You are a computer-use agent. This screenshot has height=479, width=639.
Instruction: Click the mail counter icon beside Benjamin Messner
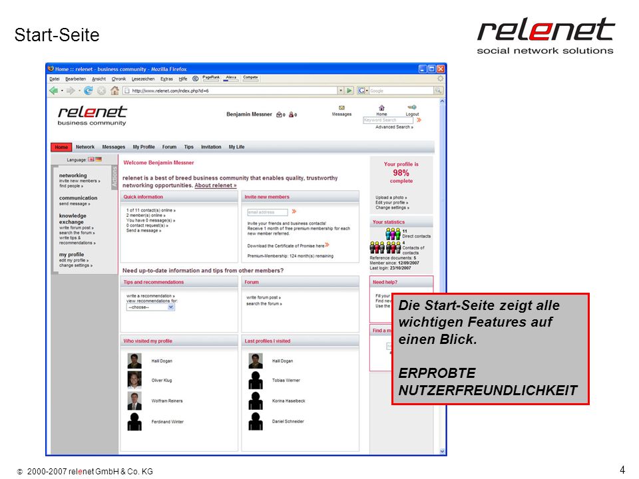tap(279, 114)
